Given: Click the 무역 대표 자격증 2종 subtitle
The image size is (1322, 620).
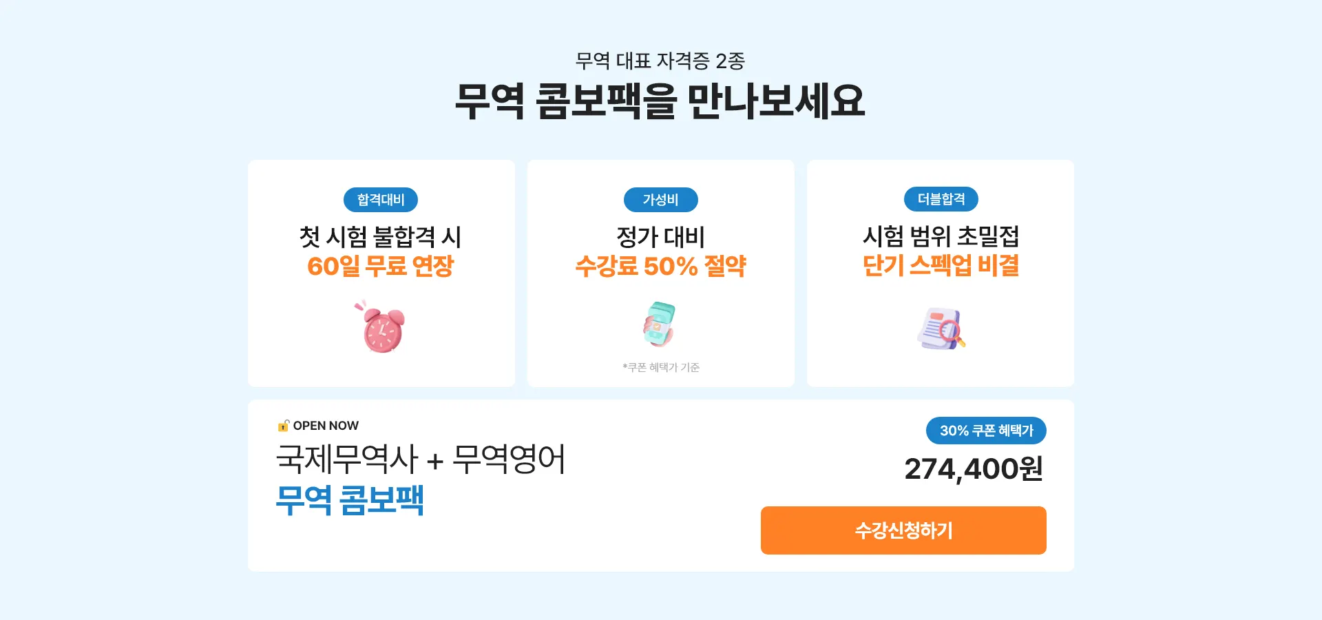Looking at the screenshot, I should pyautogui.click(x=660, y=61).
